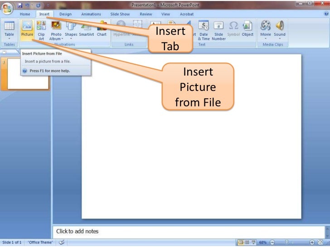The height and width of the screenshot is (247, 330).
Task: Insert Date & Time
Action: click(x=204, y=30)
